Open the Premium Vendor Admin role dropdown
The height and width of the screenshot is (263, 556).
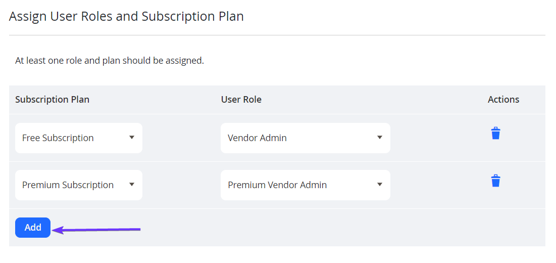(x=306, y=185)
